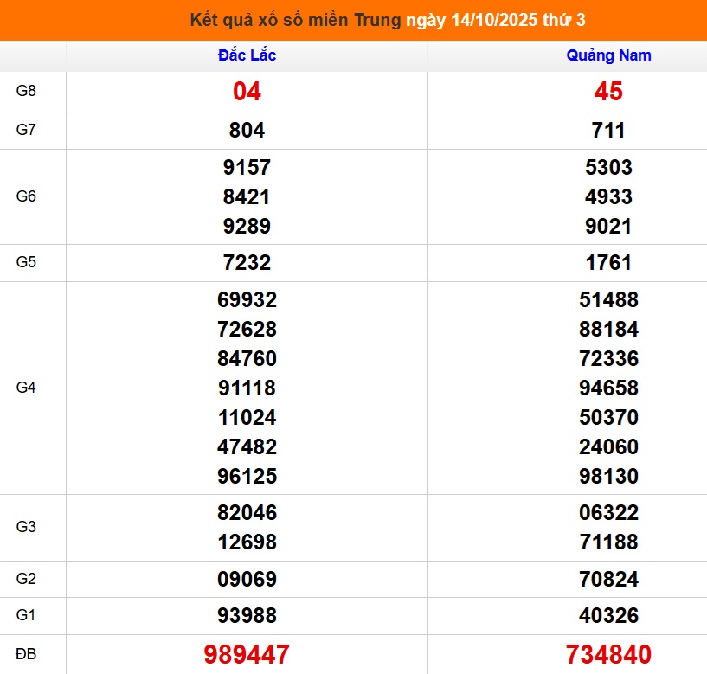Select Quảng Nam G7 number 711
Screen dimensions: 707x674
coord(608,131)
